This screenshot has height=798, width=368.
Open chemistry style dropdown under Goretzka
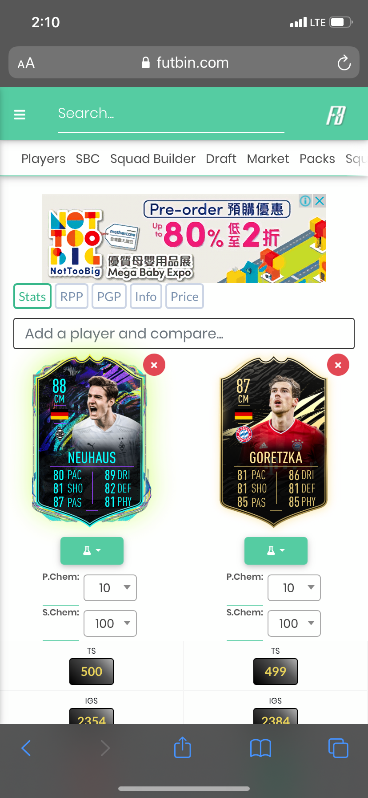[x=276, y=551]
